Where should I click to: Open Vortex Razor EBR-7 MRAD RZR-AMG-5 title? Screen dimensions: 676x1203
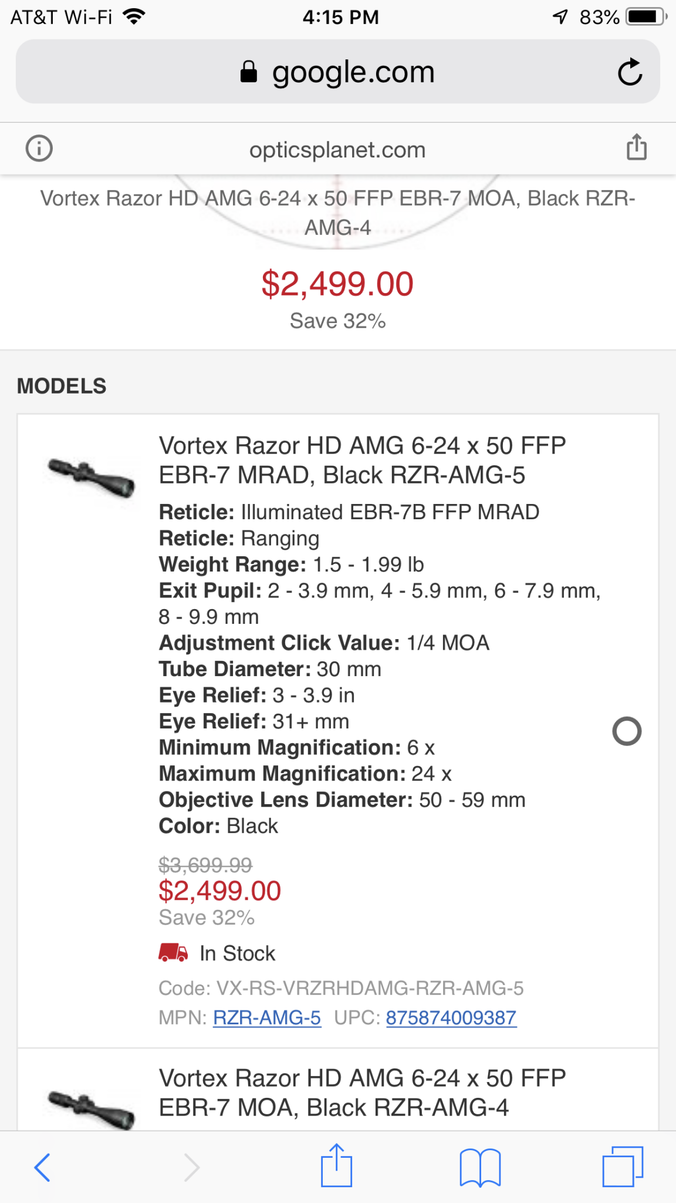pos(362,461)
